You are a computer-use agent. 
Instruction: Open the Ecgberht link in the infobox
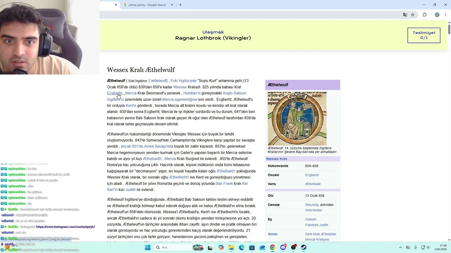tap(312, 175)
